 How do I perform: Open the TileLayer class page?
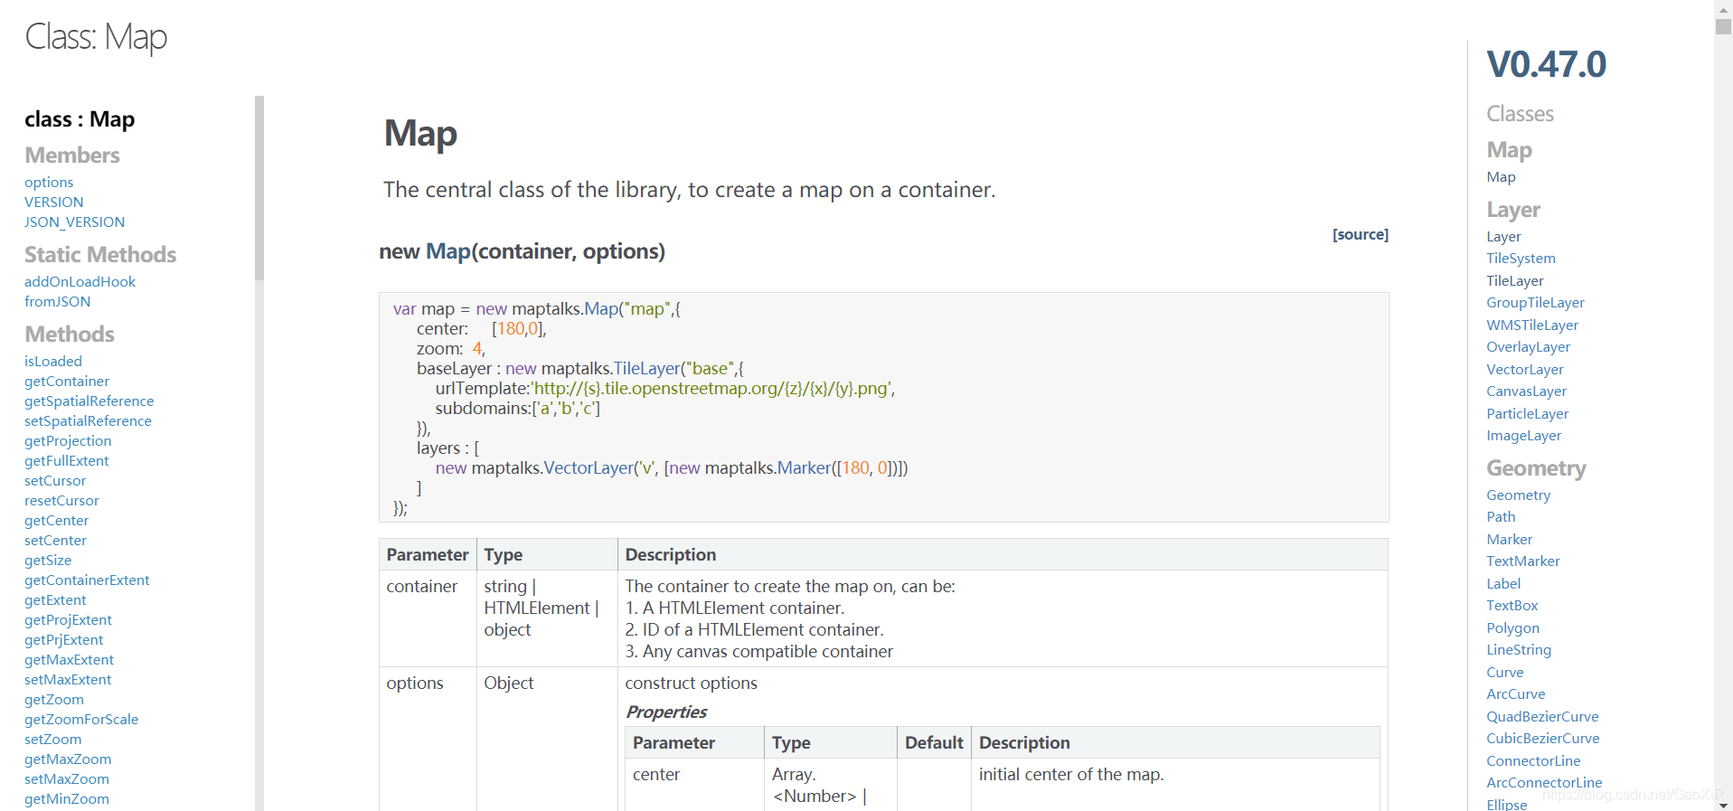point(1515,281)
